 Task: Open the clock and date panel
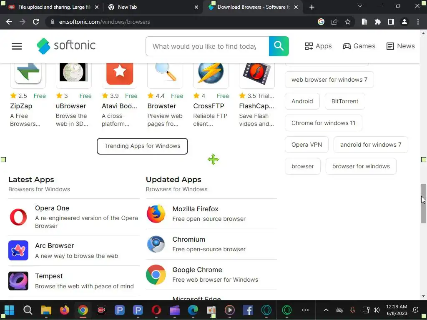pos(397,310)
